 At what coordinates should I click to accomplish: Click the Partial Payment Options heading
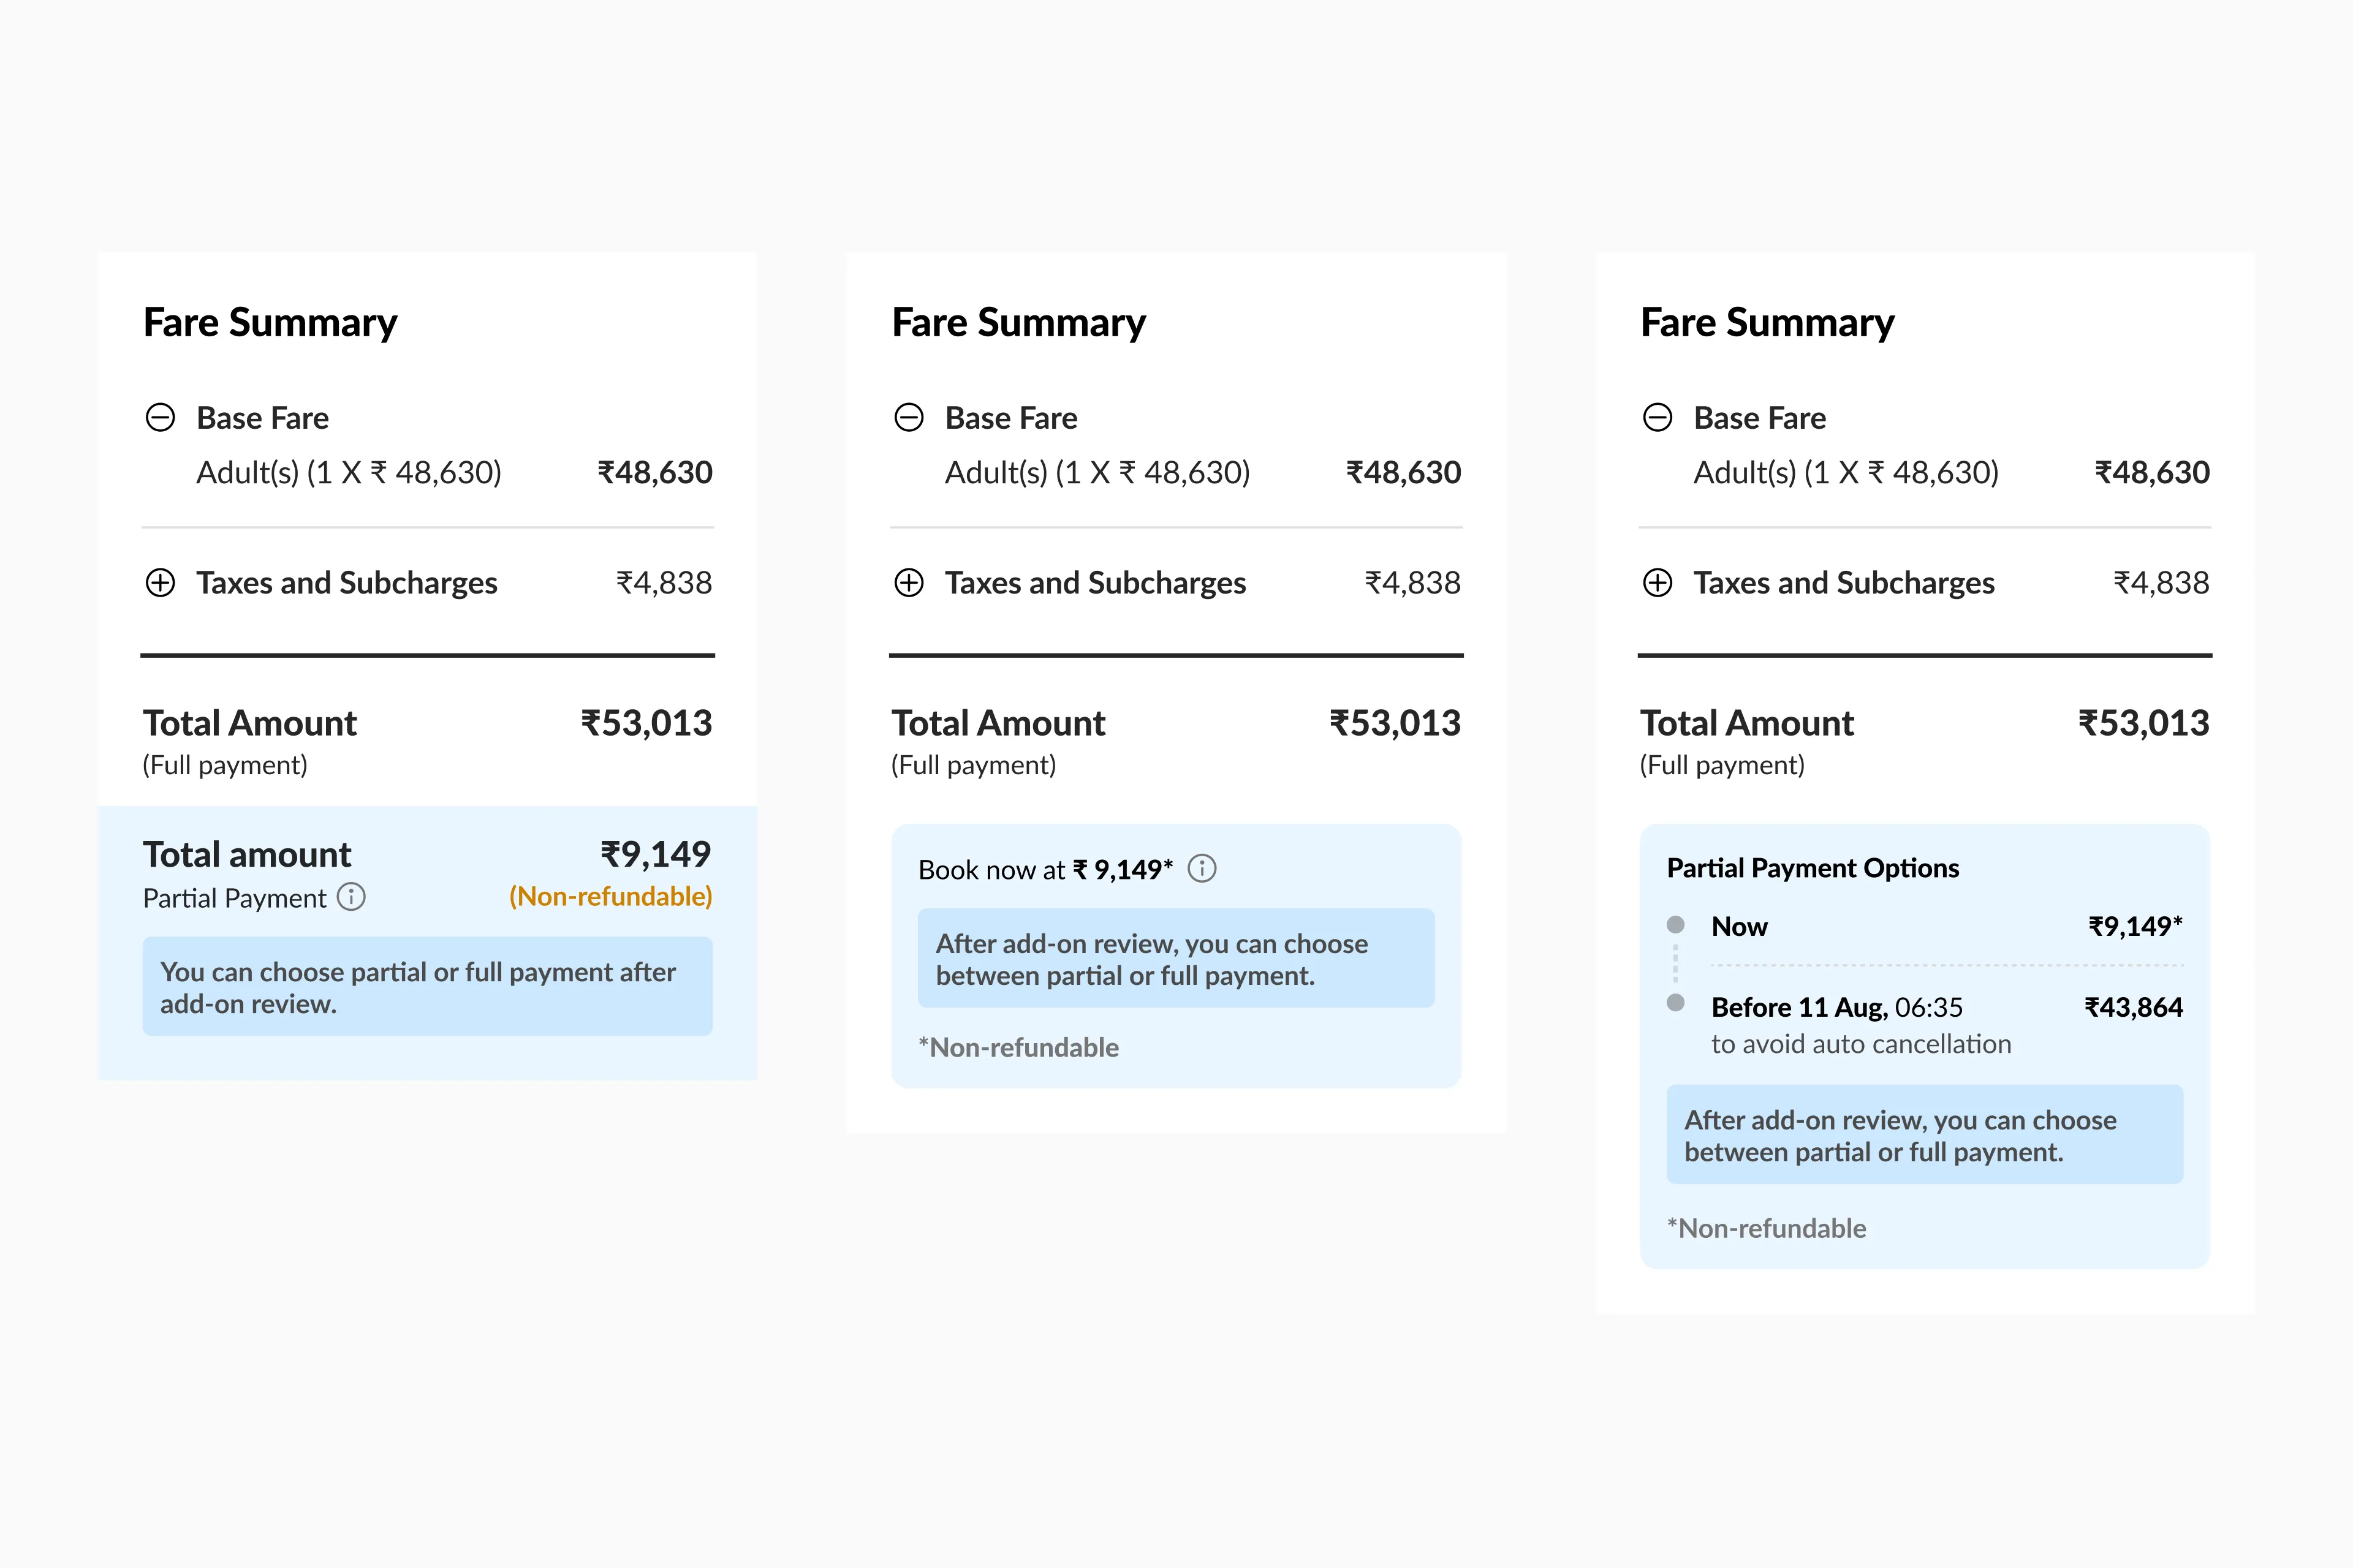coord(1812,868)
